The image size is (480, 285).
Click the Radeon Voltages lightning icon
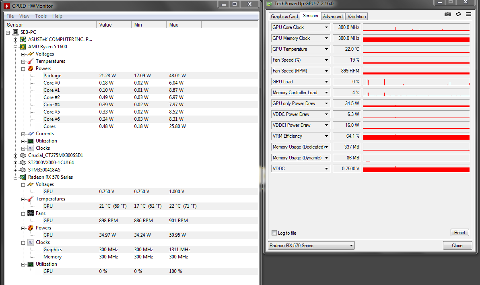tap(31, 184)
